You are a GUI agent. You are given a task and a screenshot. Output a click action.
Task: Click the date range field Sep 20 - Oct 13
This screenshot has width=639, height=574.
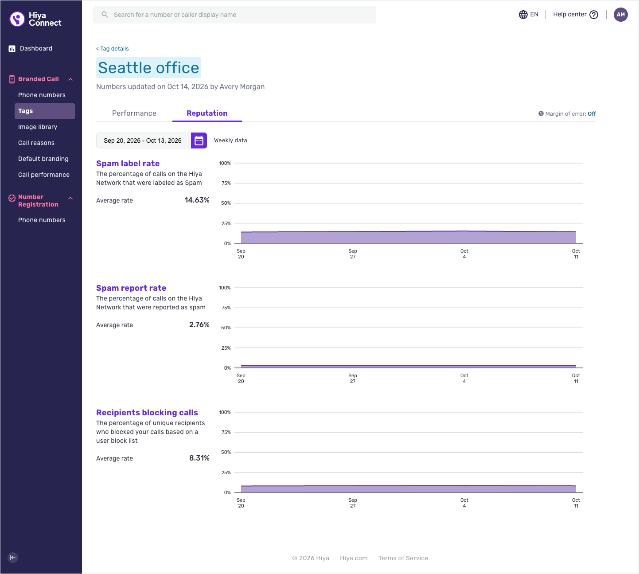coord(144,141)
